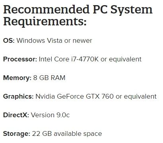
Task: Click the word 'newer' on the OS line
Action: [x=82, y=41]
